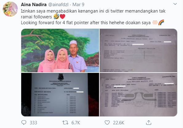
Task: View the 6.7K retweets count
Action: click(x=76, y=123)
